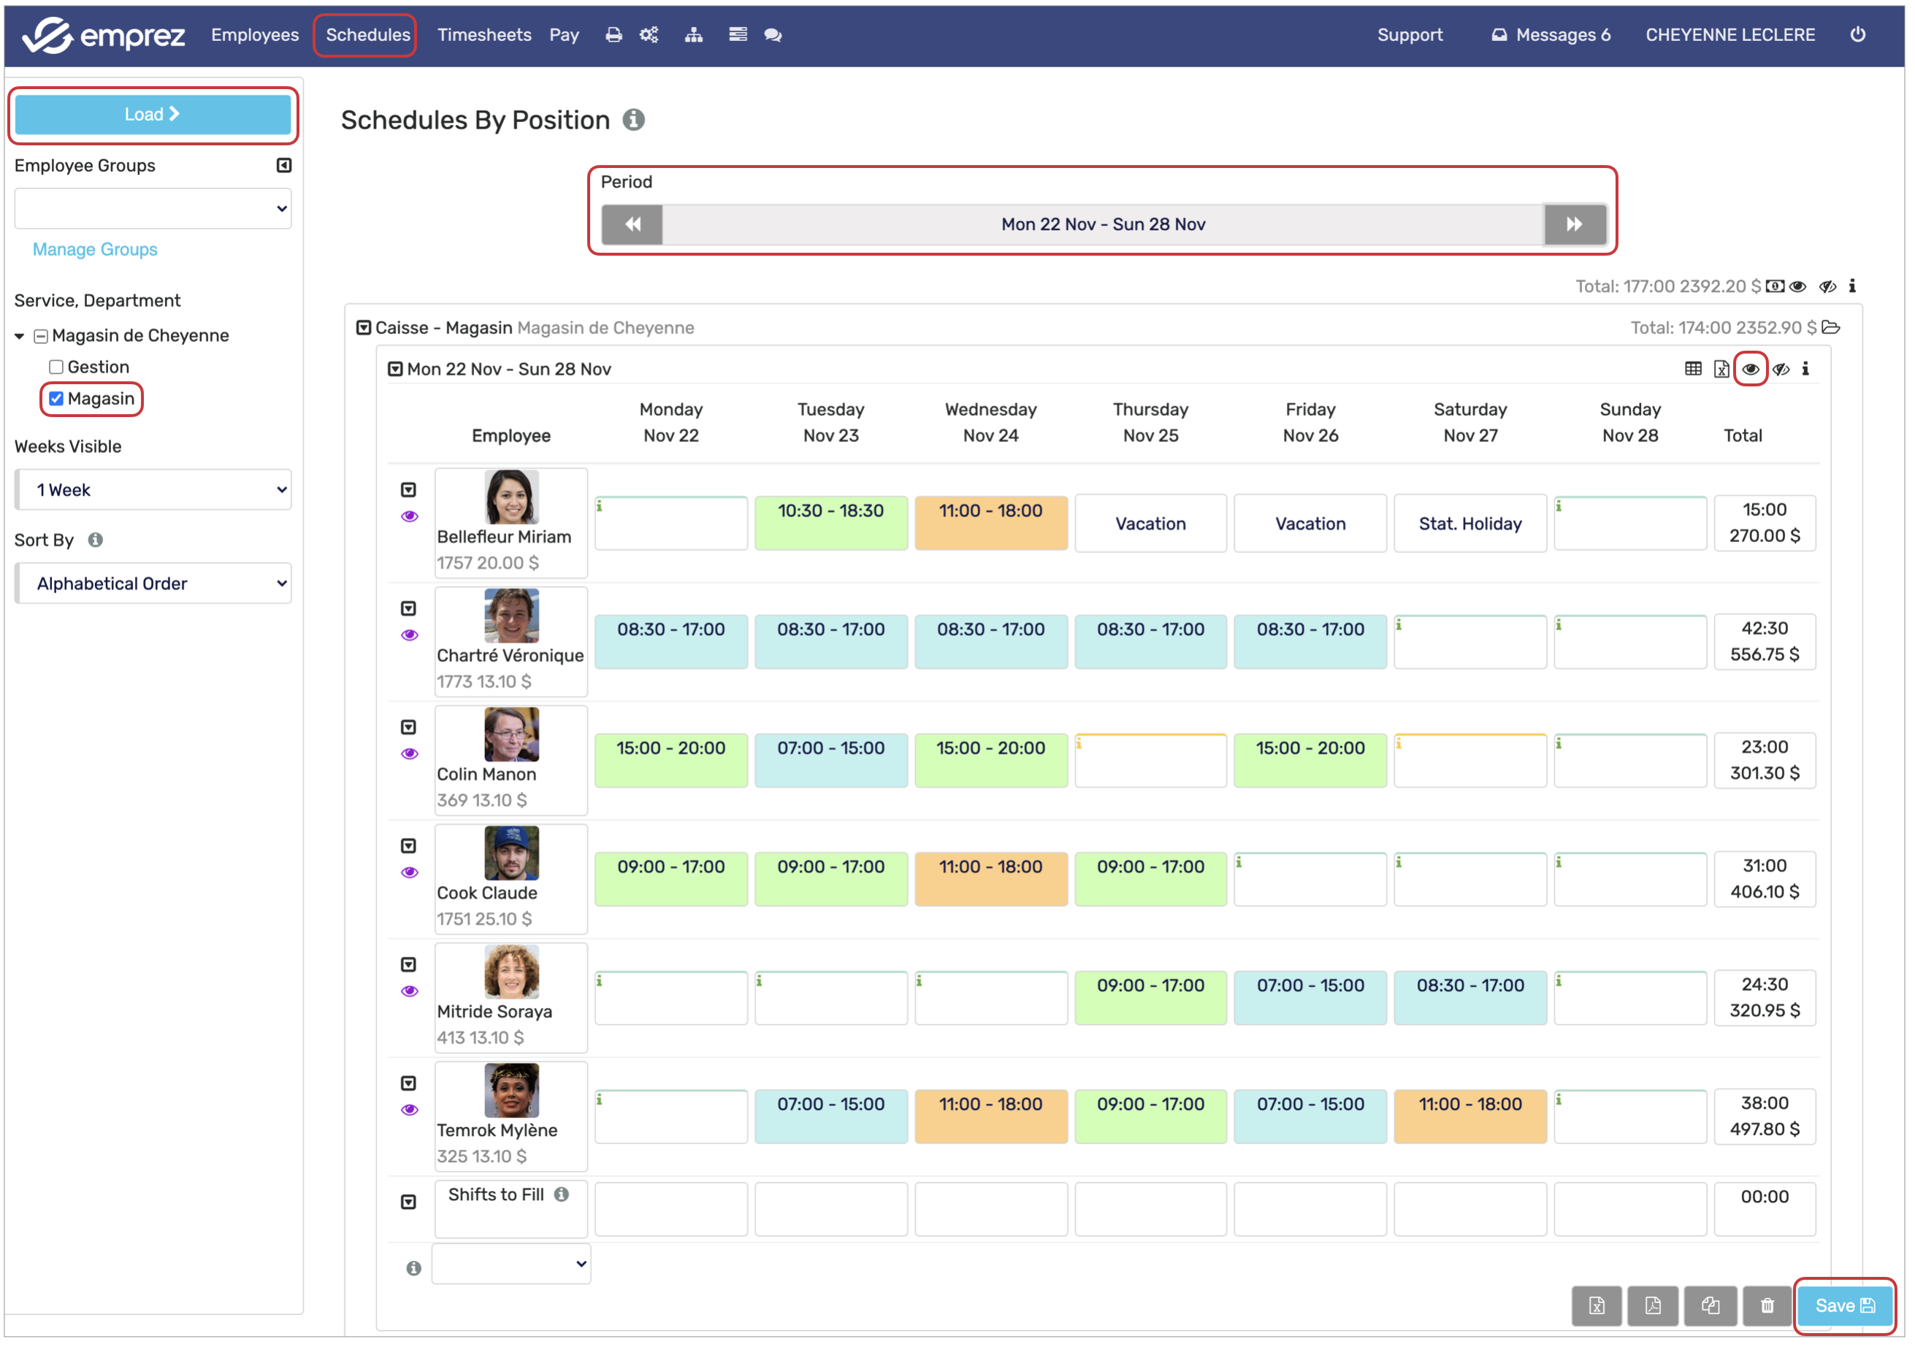The width and height of the screenshot is (1915, 1347).
Task: Go to next period with forward arrows
Action: point(1573,224)
